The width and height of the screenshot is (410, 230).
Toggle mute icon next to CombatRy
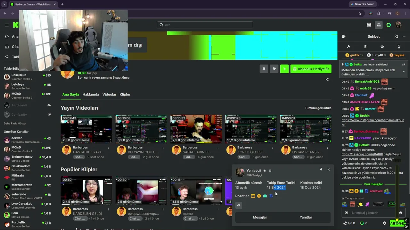click(x=49, y=114)
